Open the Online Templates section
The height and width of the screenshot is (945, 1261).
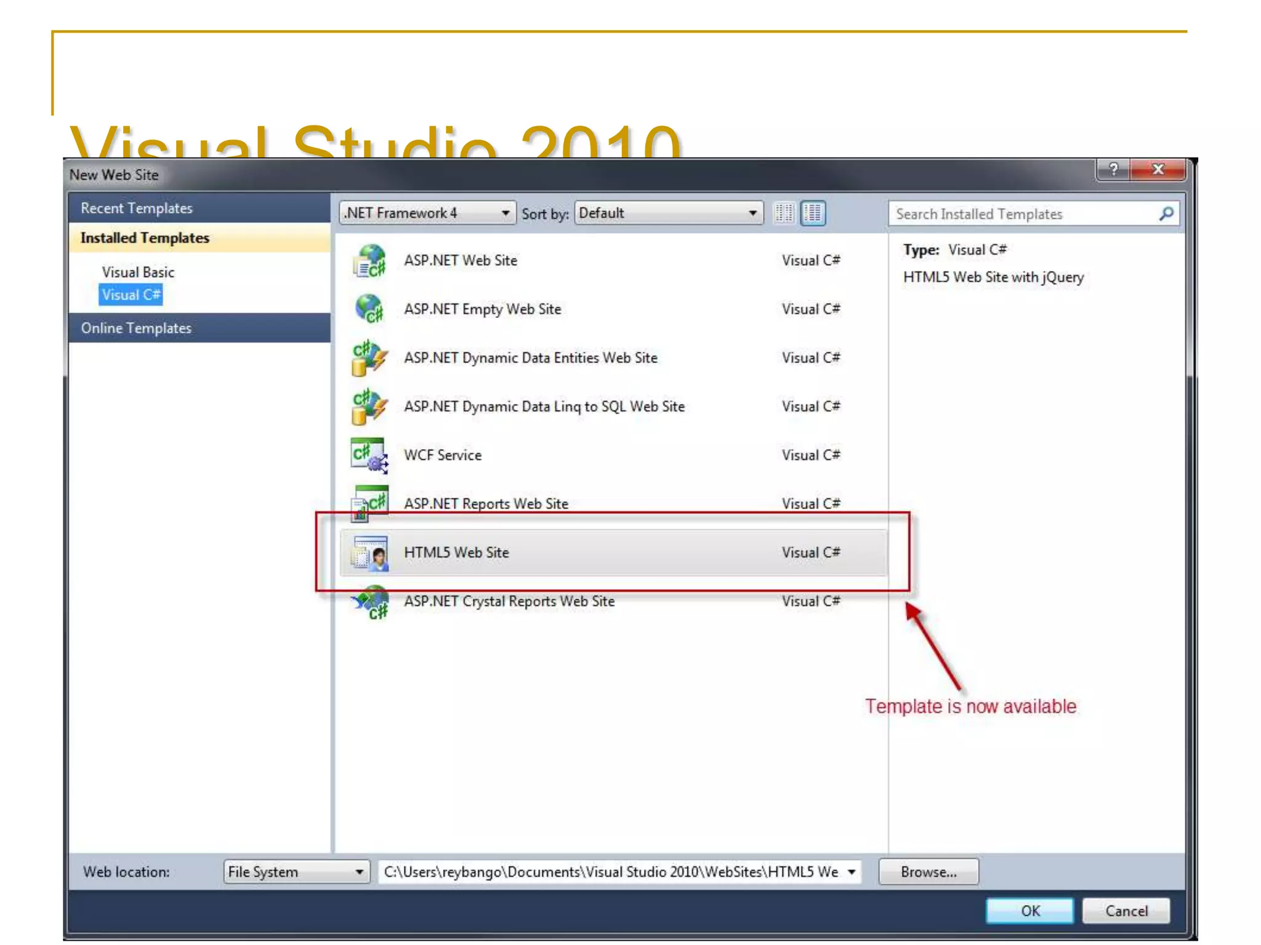137,329
